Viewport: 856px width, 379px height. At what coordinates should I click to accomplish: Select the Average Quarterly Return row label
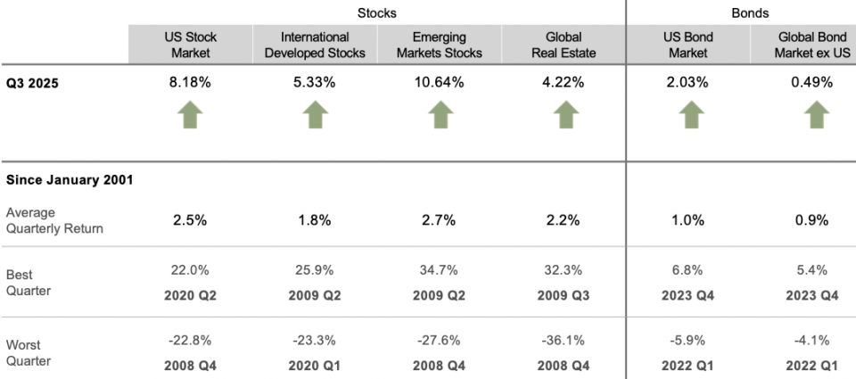[54, 220]
